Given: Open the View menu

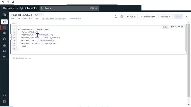Looking at the screenshot, I should click(24, 18).
